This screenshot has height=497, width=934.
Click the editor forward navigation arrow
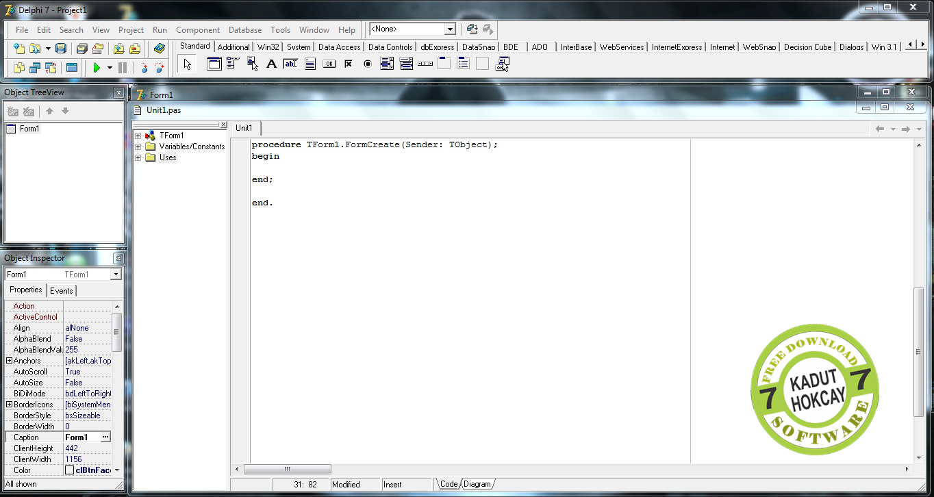(x=905, y=129)
